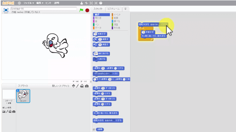
Task: Select the duplicate stamp tool
Action: [81, 3]
